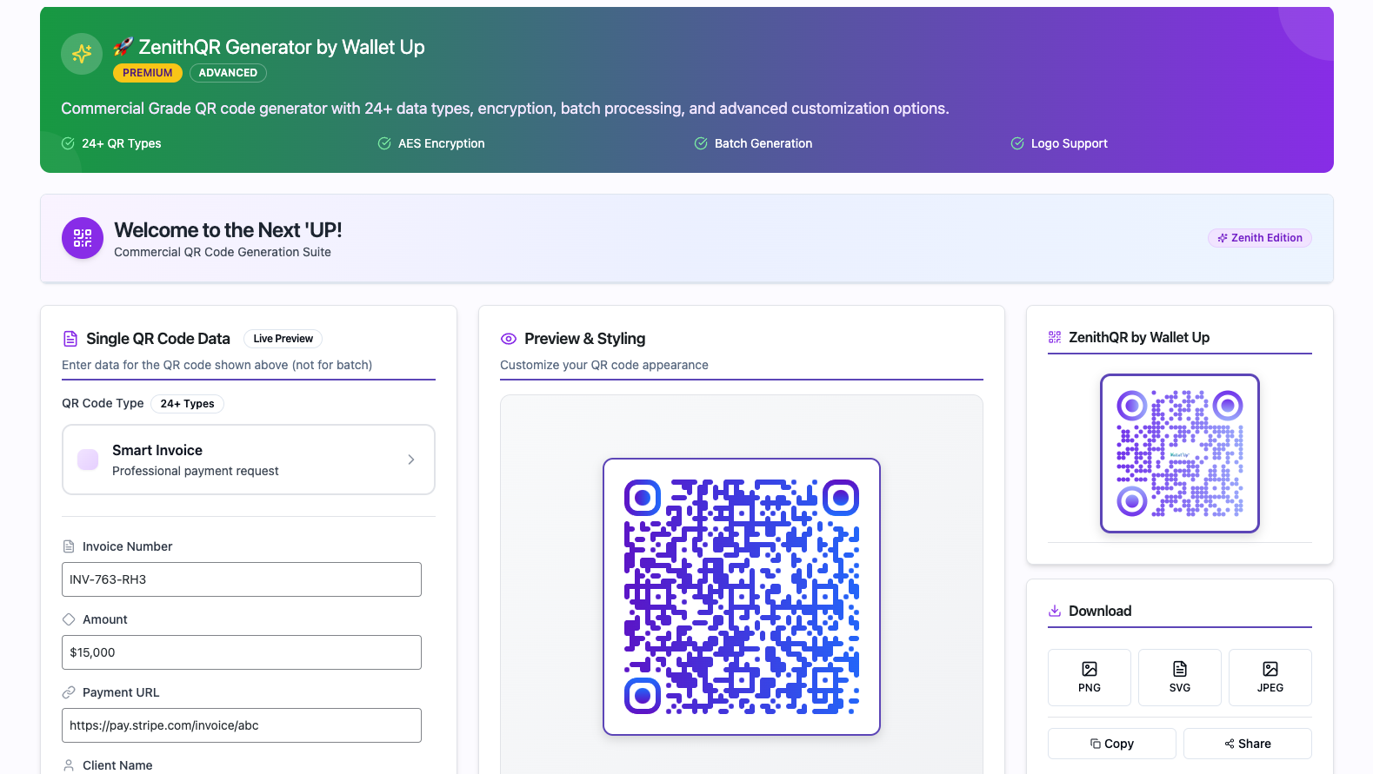Click the checkmark icon beside Batch Generation
Screen dimensions: 1373x774
(701, 143)
